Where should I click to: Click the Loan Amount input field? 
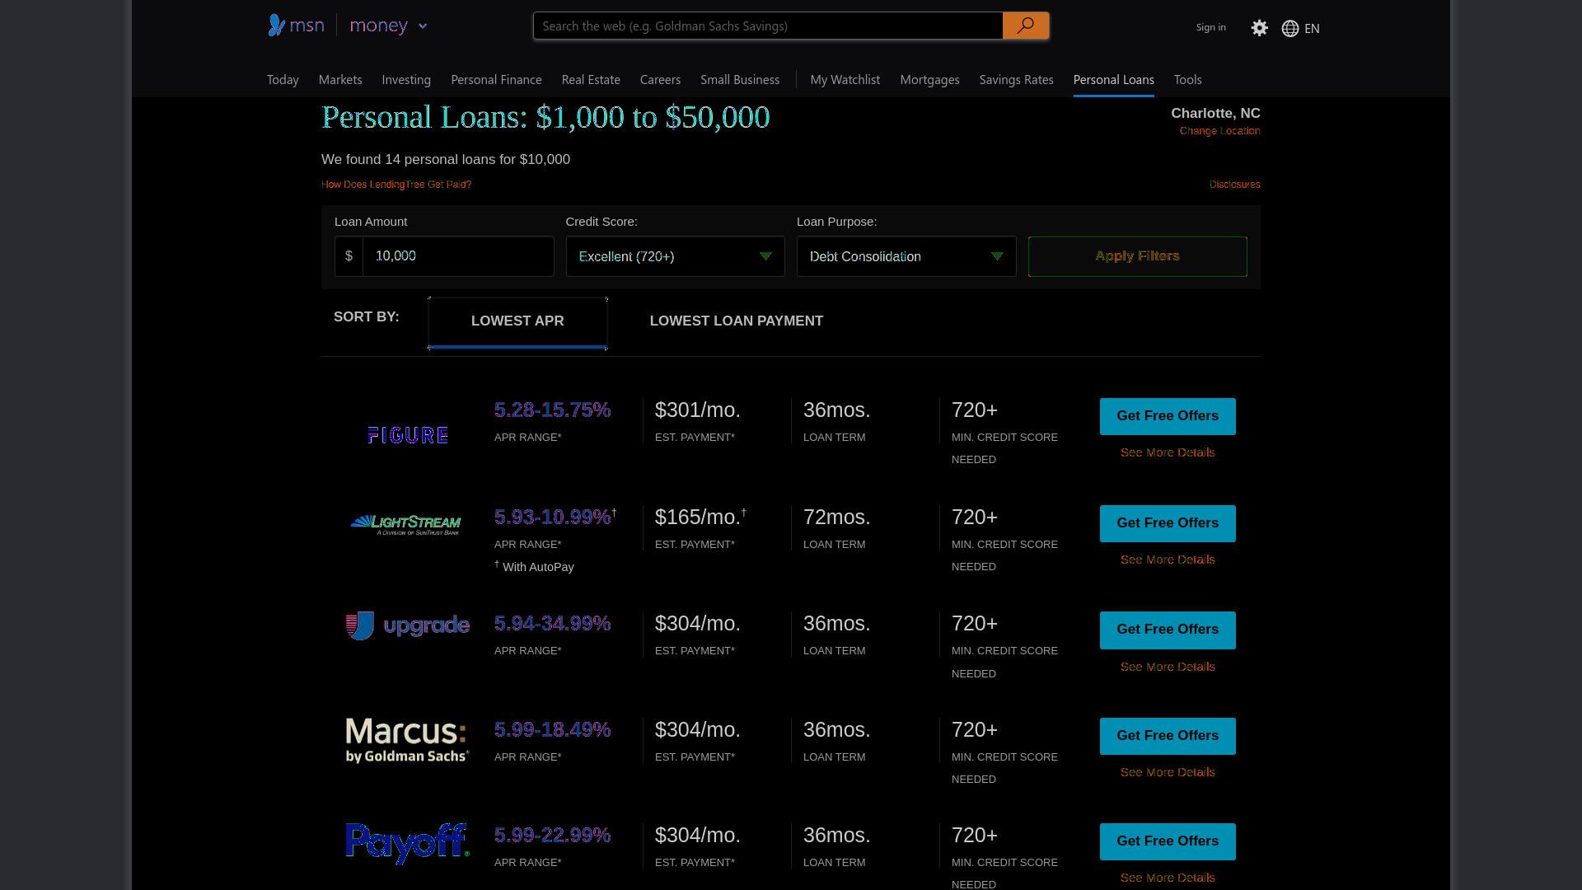(458, 256)
